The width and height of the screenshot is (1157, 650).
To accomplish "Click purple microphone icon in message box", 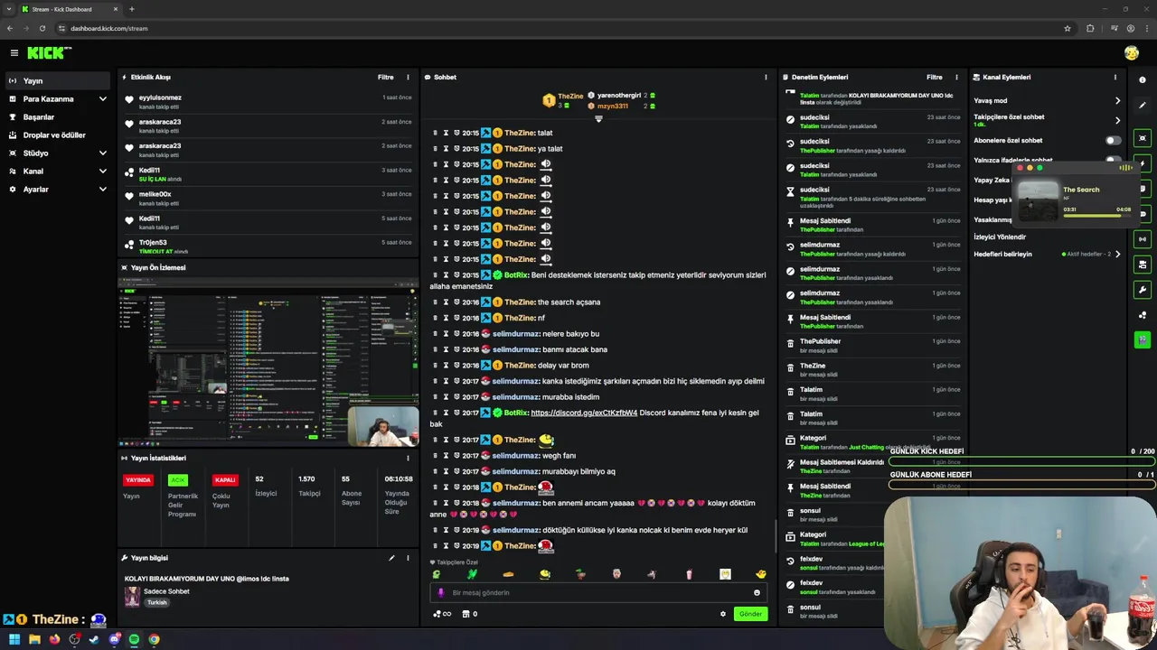I will point(441,593).
